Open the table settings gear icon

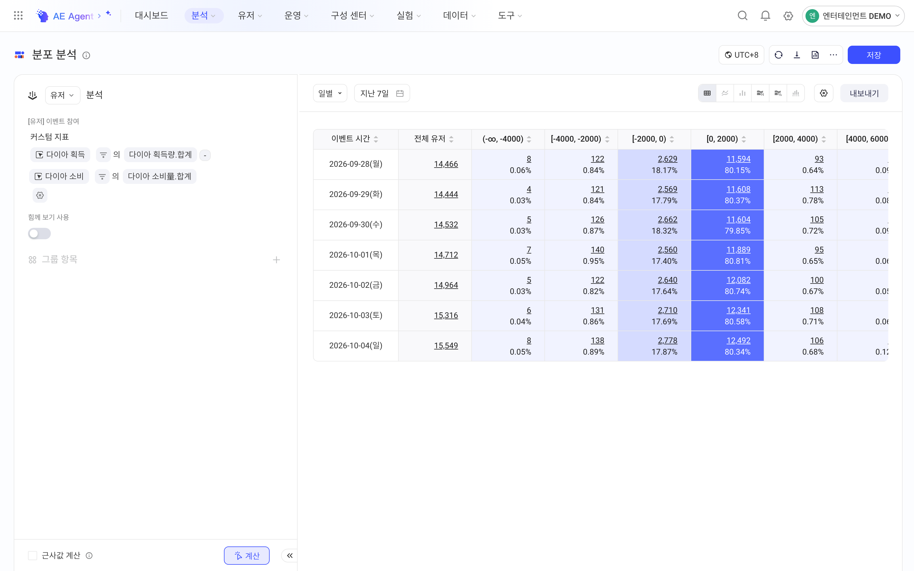[x=824, y=93]
